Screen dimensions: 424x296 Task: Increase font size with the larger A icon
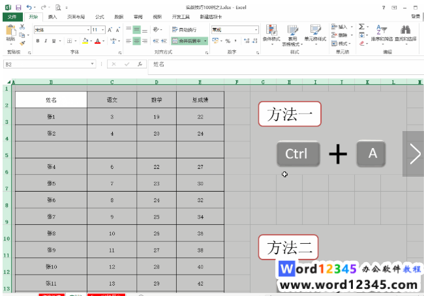pos(110,30)
